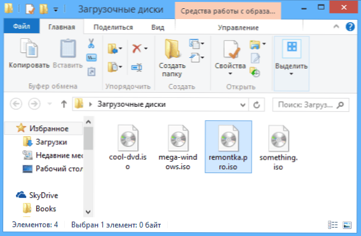Click the Copy path icon
Screen dimensions: 361x236
coord(92,58)
